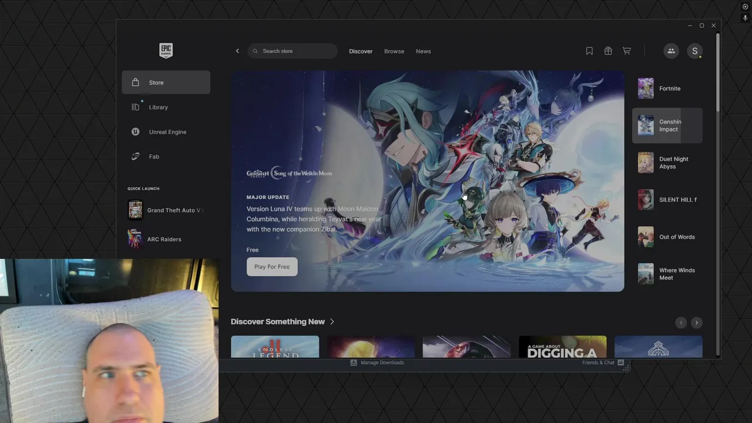Switch to the Browse tab
752x423 pixels.
pyautogui.click(x=394, y=51)
